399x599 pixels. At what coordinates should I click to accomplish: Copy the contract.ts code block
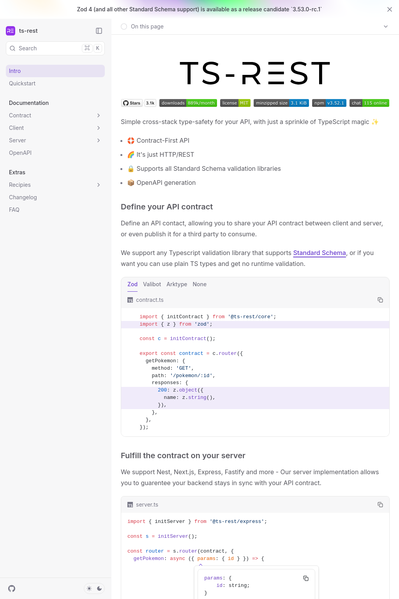tap(380, 300)
